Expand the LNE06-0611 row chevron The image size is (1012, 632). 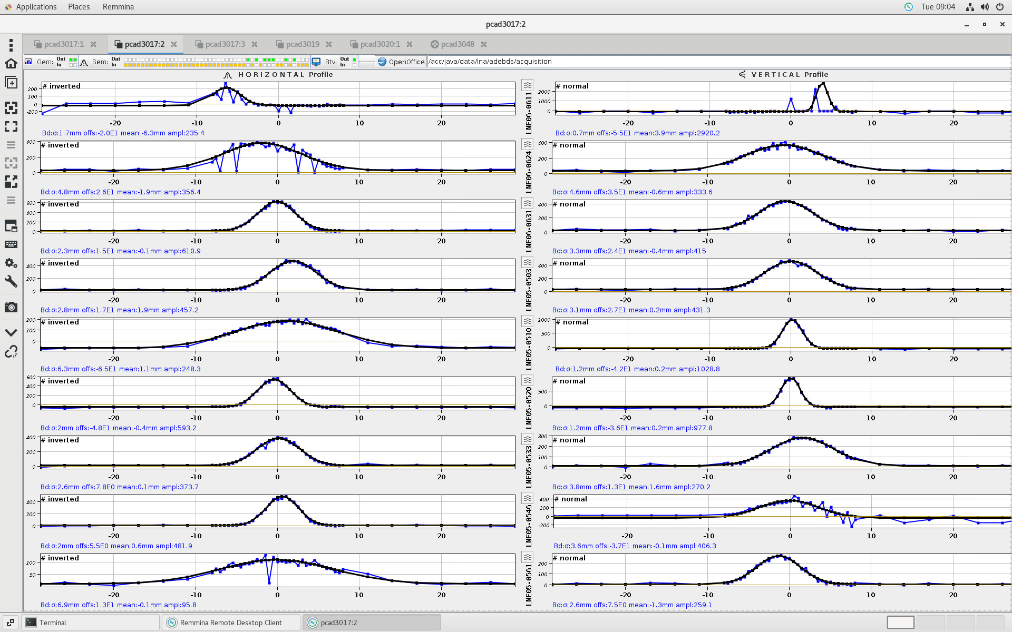527,85
